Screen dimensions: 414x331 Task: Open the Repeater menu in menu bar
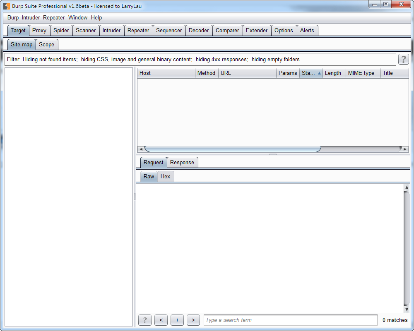pos(54,17)
